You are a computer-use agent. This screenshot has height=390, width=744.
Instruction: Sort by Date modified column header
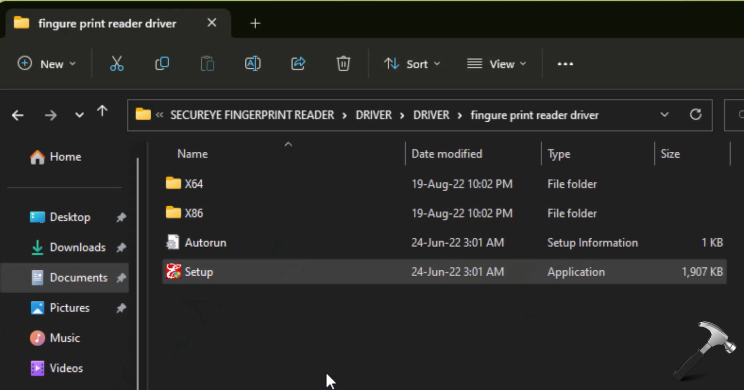pyautogui.click(x=446, y=154)
